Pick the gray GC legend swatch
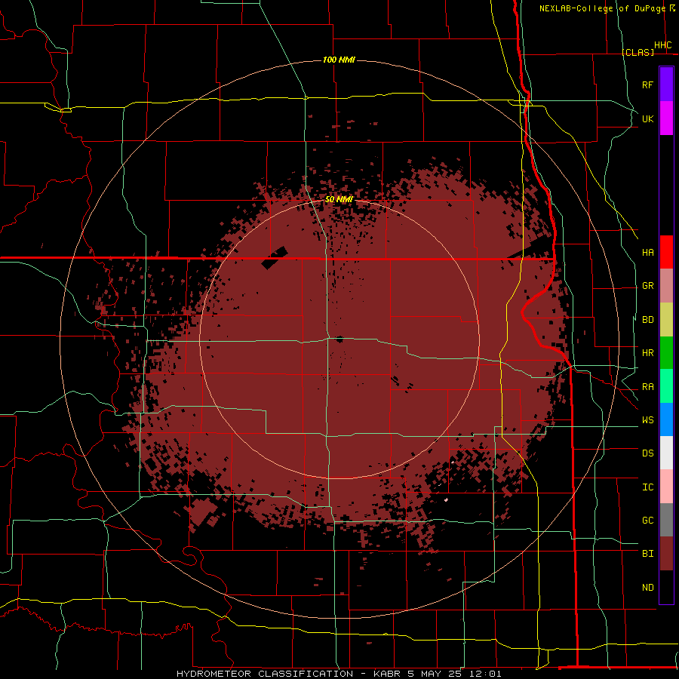 pyautogui.click(x=666, y=520)
